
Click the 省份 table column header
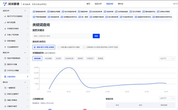(x=140, y=105)
